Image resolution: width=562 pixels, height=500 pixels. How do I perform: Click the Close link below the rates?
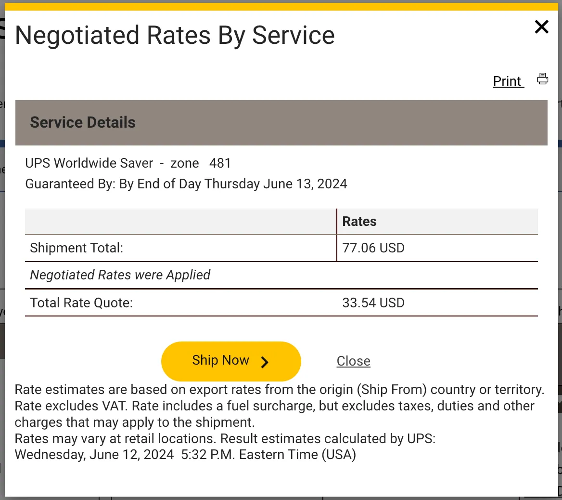tap(353, 361)
